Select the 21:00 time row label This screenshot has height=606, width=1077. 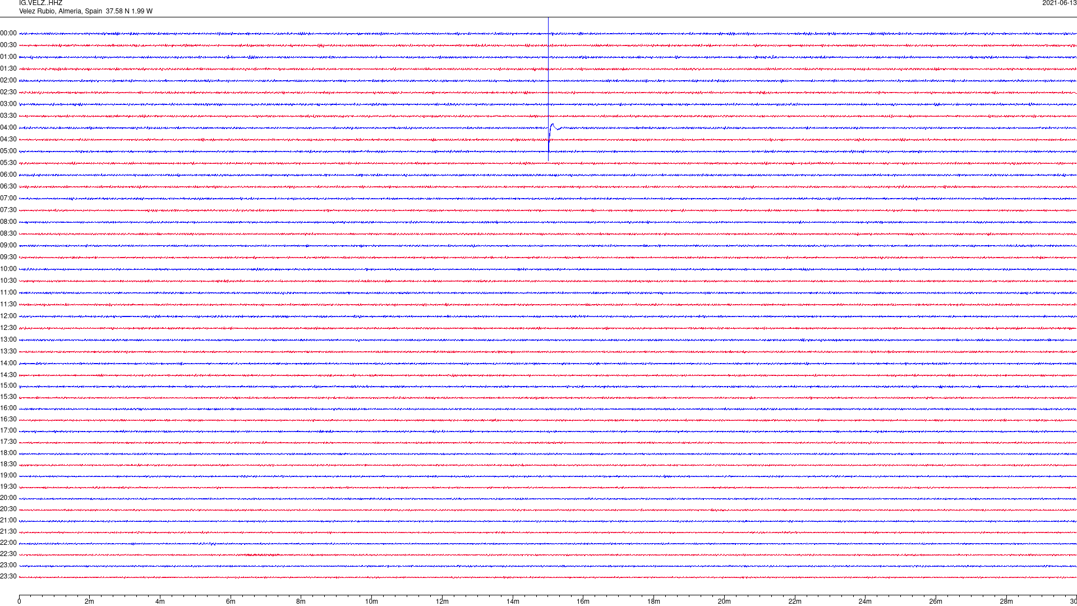[x=8, y=520]
